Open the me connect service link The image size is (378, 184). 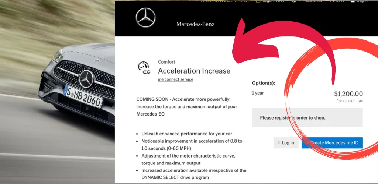(x=175, y=79)
